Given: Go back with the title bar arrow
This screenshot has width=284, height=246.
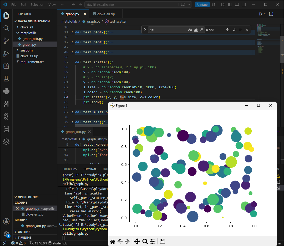Looking at the screenshot, I should click(x=73, y=4).
